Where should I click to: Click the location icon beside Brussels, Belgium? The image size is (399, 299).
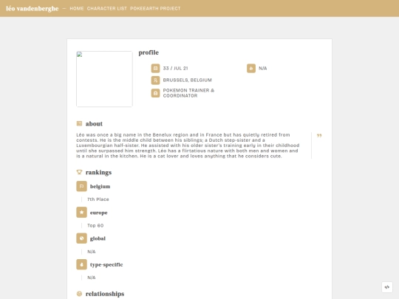coord(155,80)
